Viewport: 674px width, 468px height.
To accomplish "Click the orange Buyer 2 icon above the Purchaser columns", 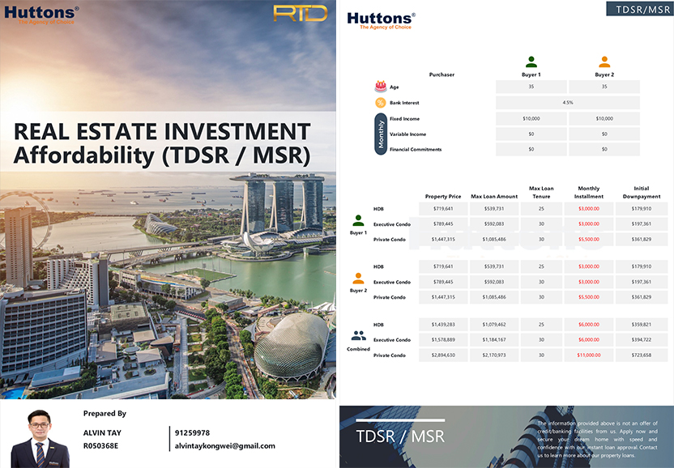I will tap(604, 62).
